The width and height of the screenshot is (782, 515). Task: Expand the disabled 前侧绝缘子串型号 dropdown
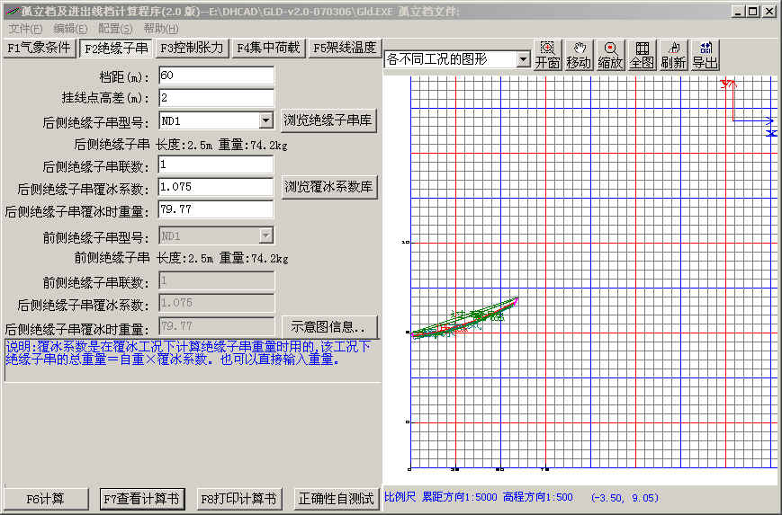coord(265,235)
